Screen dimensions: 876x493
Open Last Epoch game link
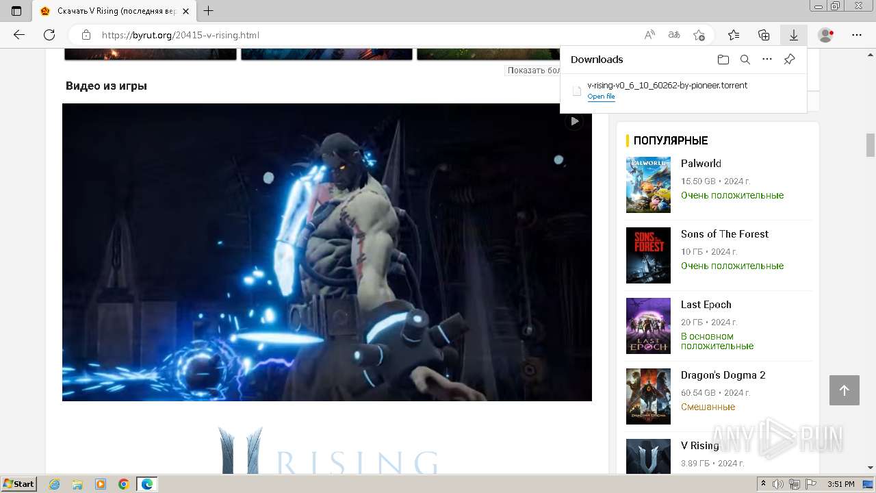[x=706, y=304]
